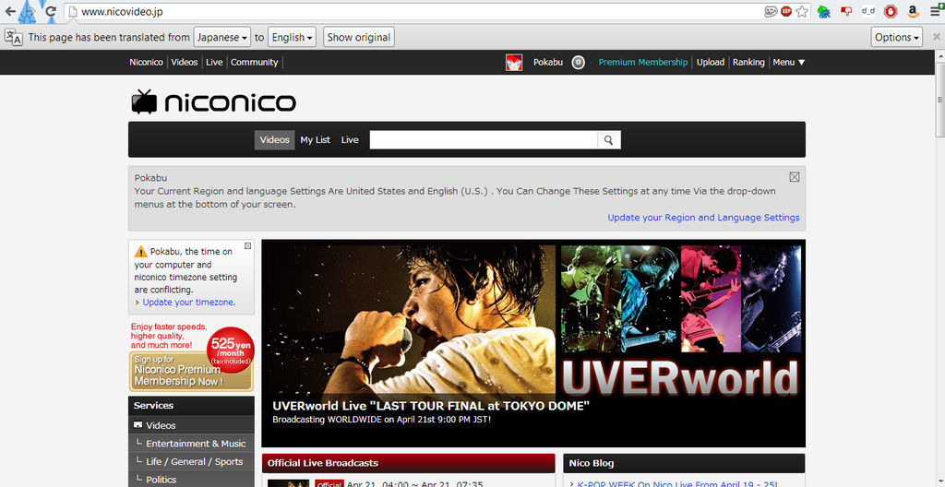
Task: Go back with the browser back arrow
Action: [10, 11]
